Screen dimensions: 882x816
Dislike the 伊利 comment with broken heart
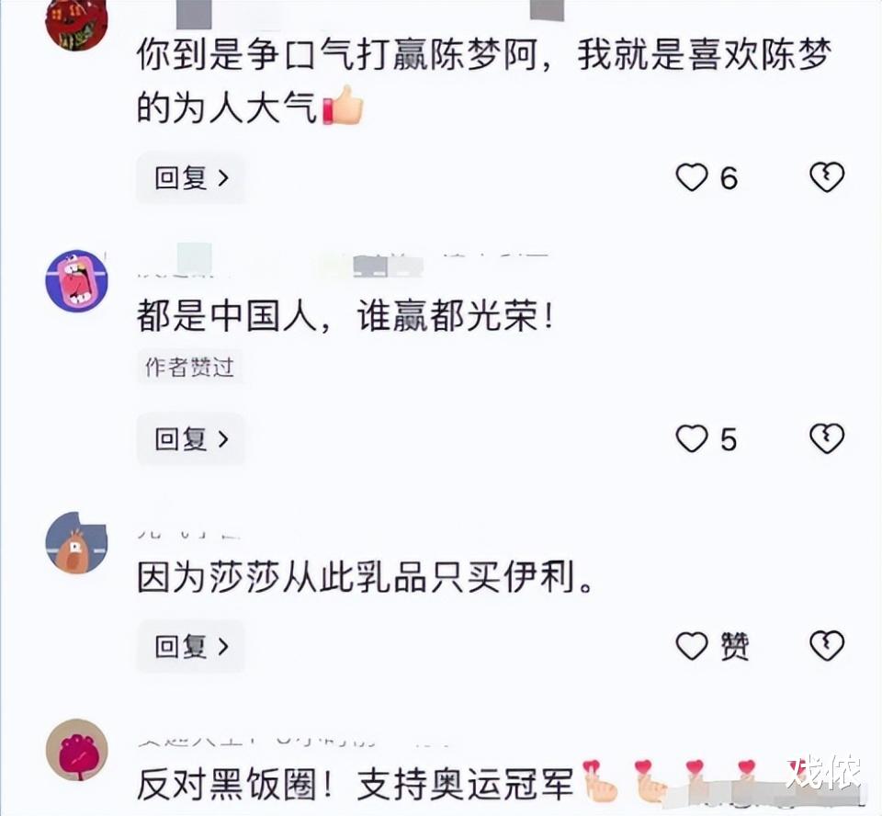[x=827, y=646]
